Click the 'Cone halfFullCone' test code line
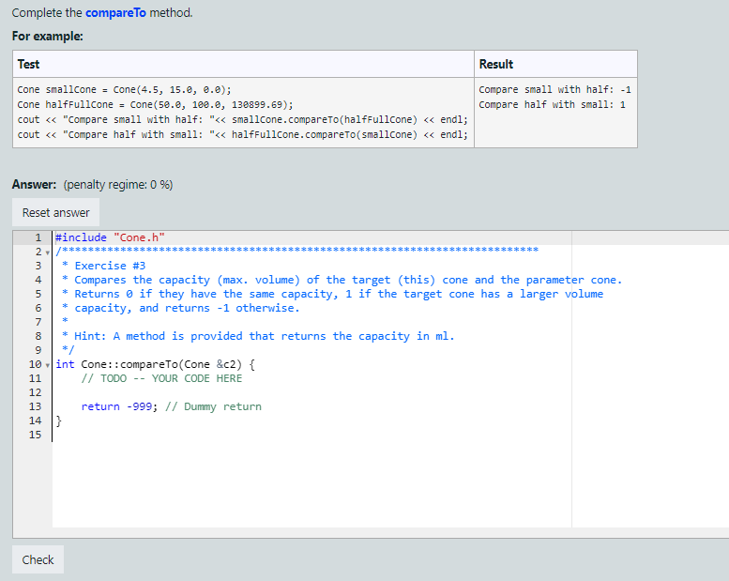The image size is (729, 581). tap(156, 105)
